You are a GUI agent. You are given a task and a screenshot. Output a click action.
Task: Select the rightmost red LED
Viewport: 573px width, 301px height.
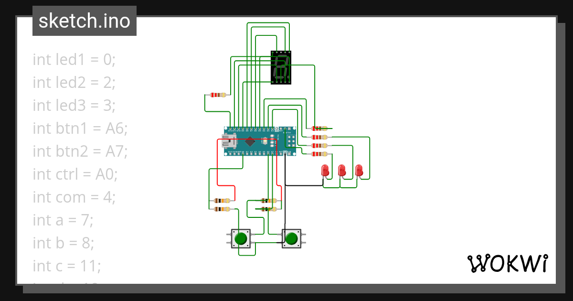359,171
